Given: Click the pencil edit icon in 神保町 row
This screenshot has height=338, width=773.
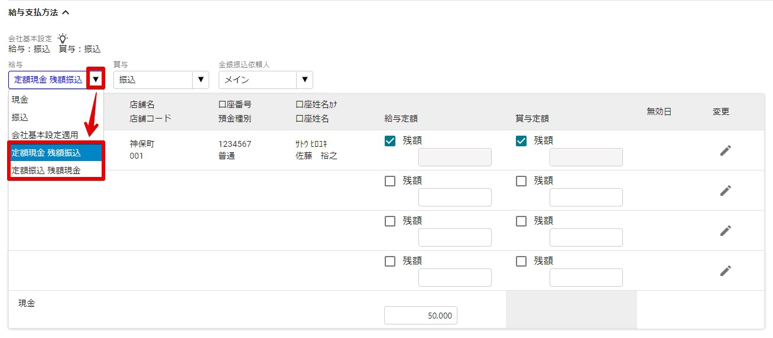Looking at the screenshot, I should click(725, 150).
